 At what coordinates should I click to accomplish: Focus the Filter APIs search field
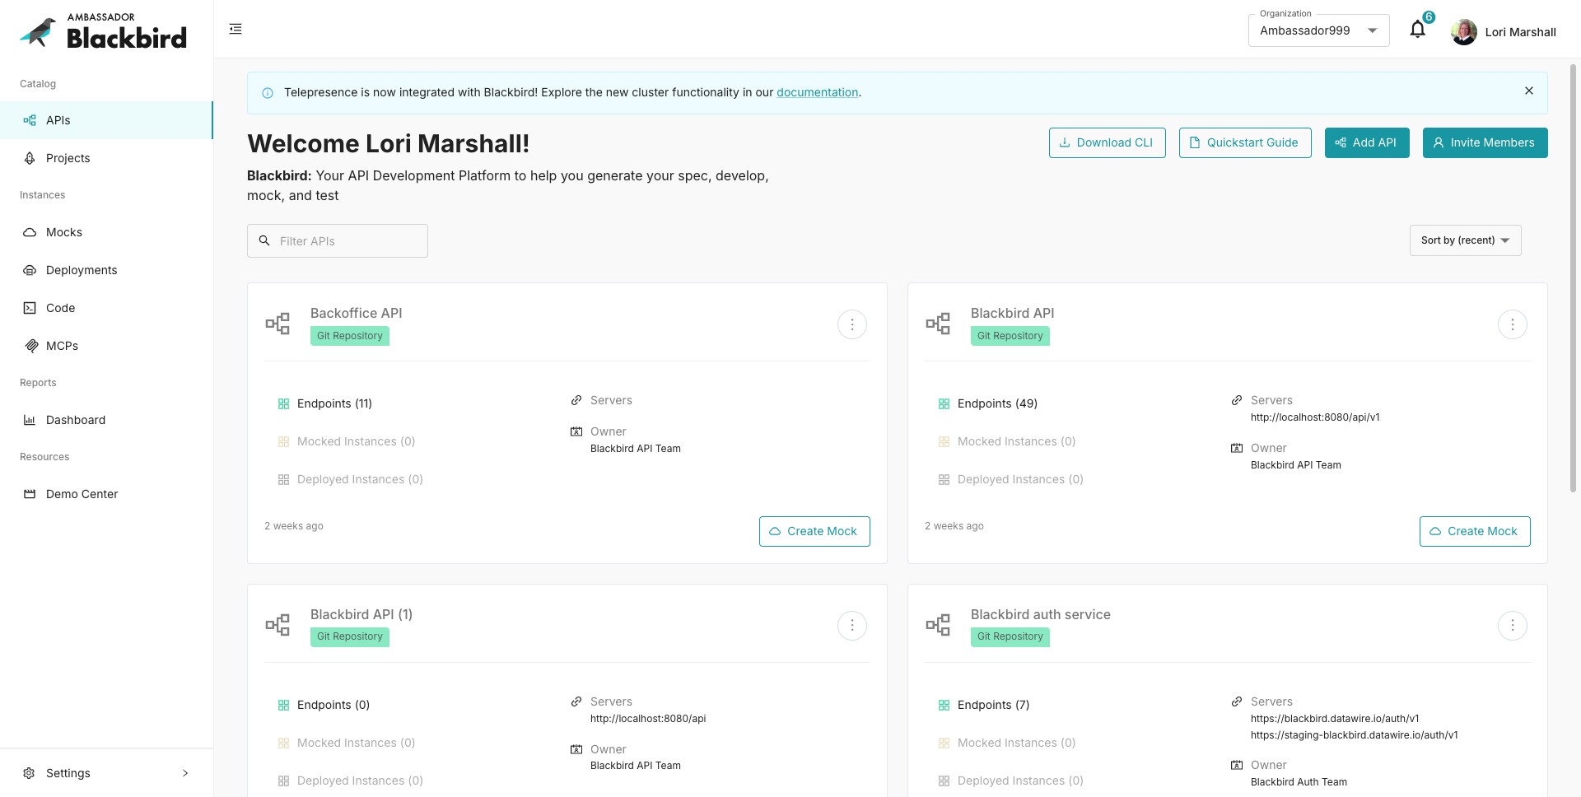coord(337,240)
